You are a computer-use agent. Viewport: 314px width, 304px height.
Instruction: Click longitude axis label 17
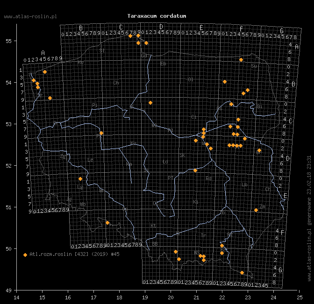point(93,297)
